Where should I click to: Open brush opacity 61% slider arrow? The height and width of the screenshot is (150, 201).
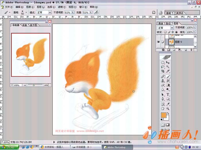click(73, 12)
